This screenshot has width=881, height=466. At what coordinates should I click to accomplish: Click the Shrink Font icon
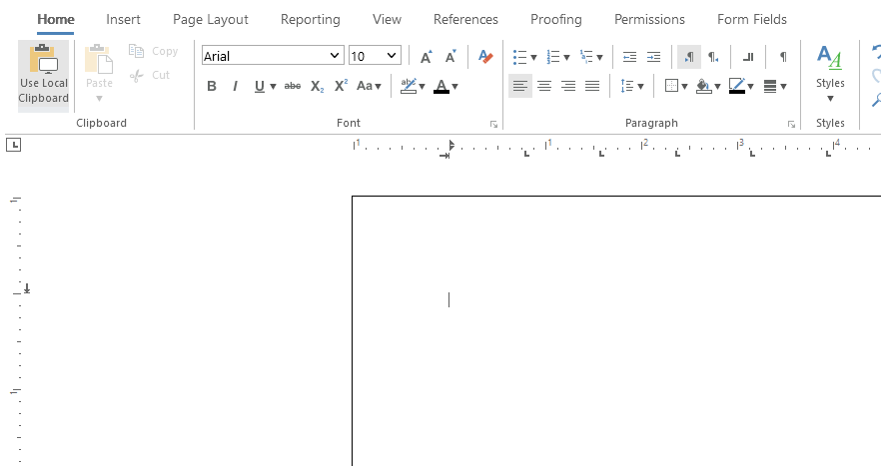pos(450,56)
